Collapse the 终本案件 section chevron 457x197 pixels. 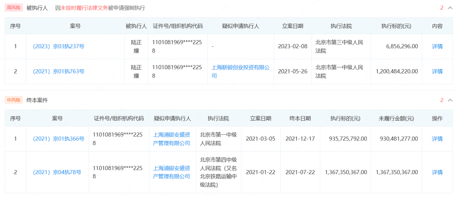(450, 100)
